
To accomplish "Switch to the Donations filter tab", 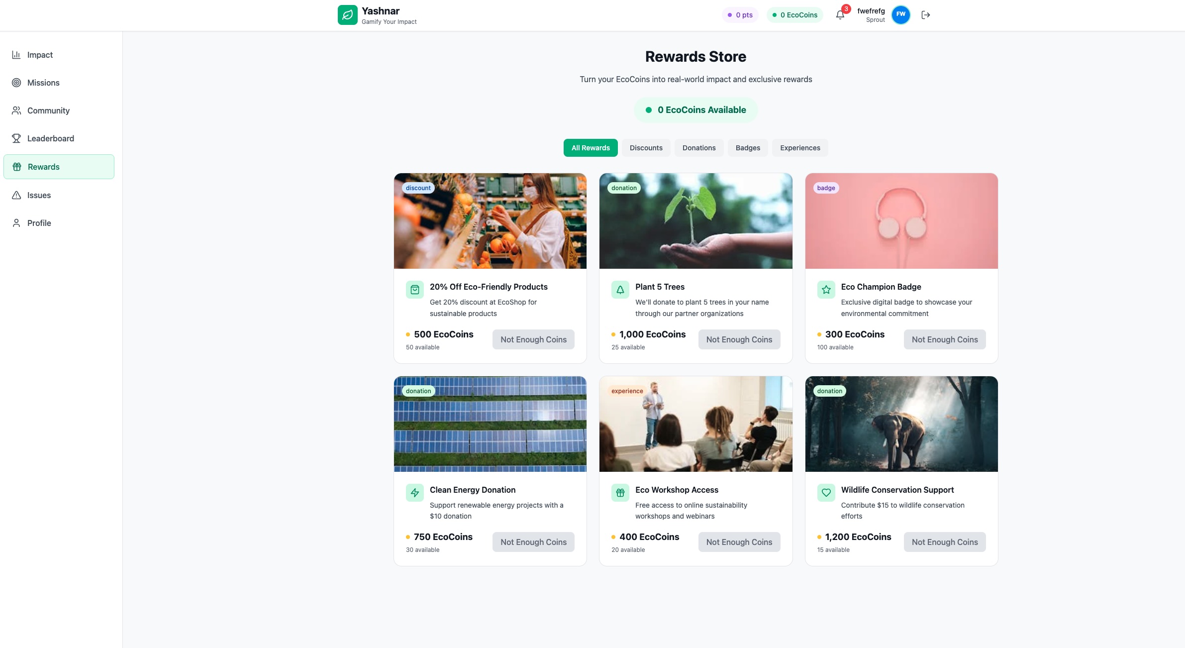I will click(x=698, y=148).
